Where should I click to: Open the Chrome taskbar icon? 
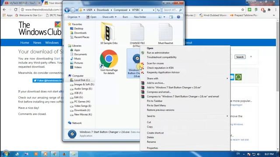coord(55,154)
